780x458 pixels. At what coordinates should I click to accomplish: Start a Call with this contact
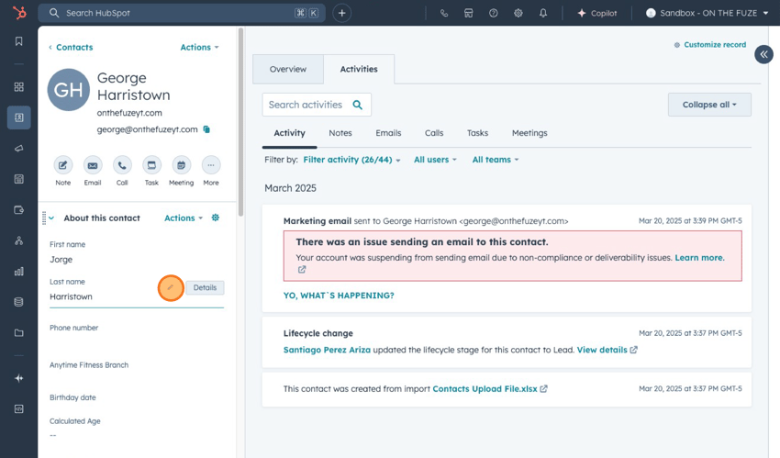pos(122,165)
